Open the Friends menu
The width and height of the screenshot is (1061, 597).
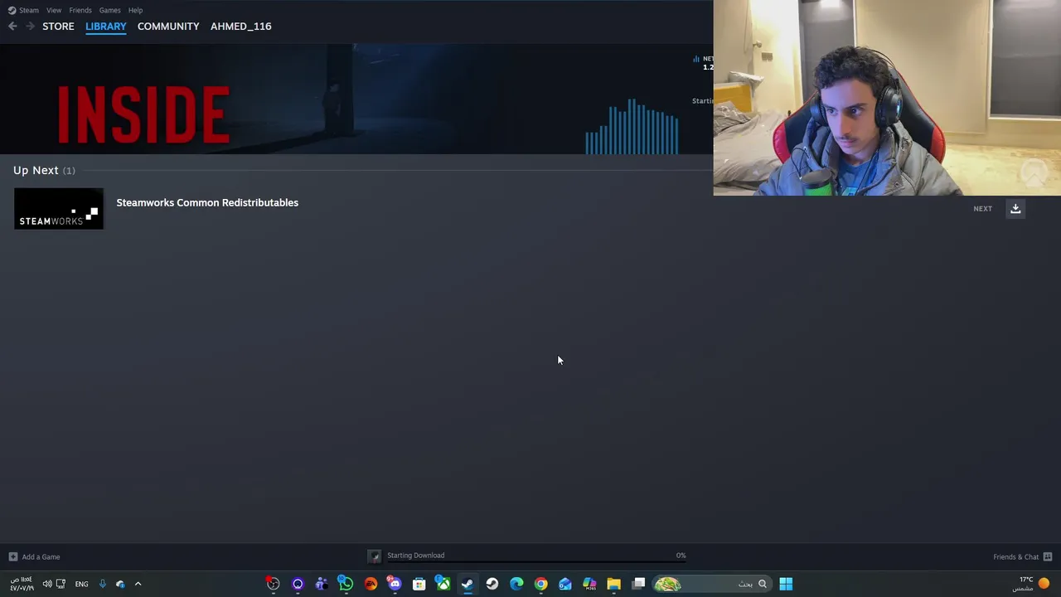[x=80, y=10]
